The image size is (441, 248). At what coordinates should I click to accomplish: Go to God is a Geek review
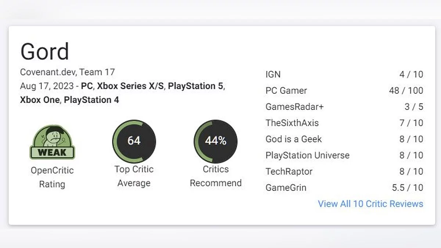coord(293,139)
